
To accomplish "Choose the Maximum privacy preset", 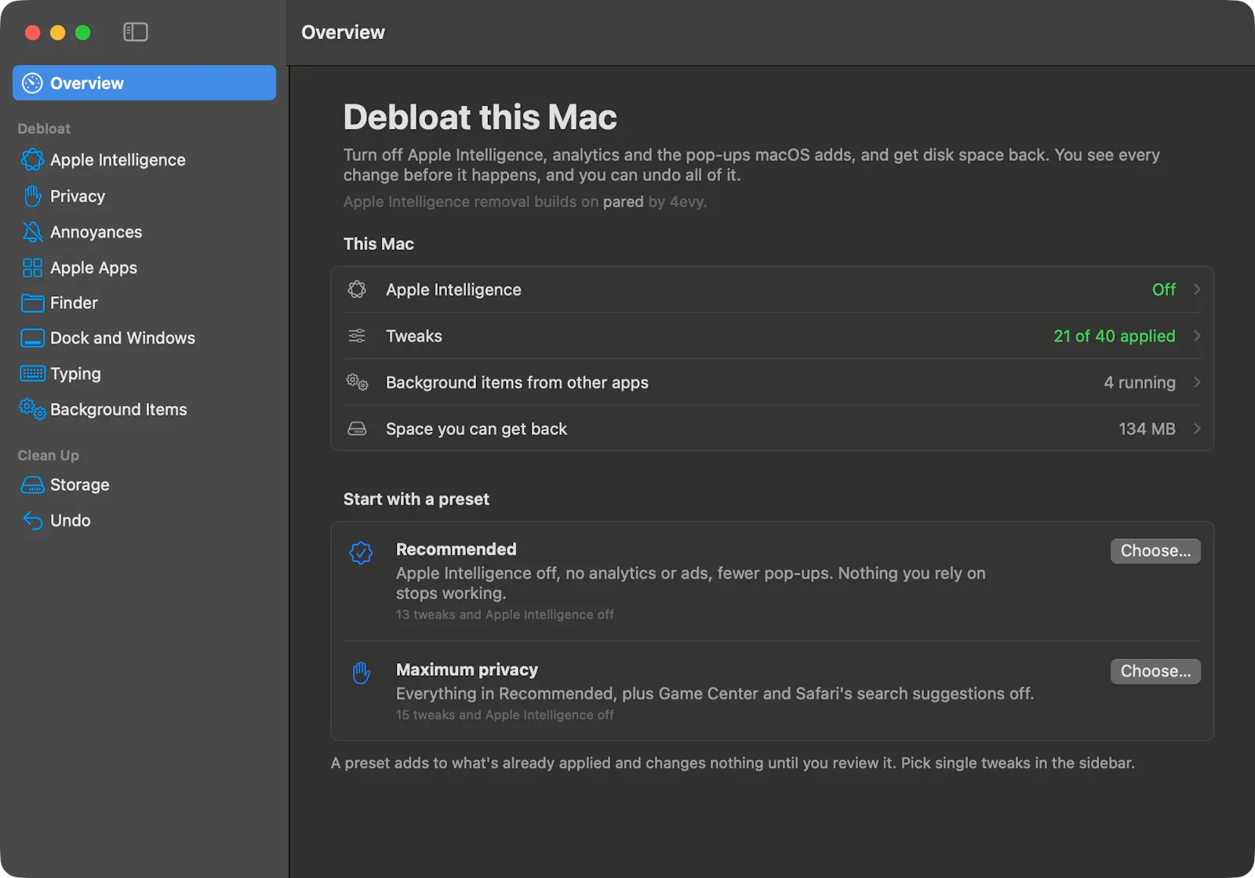I will [1155, 671].
